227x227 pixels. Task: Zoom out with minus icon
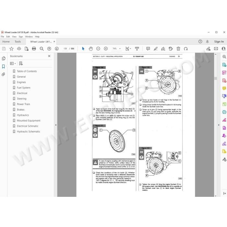click(x=98, y=49)
